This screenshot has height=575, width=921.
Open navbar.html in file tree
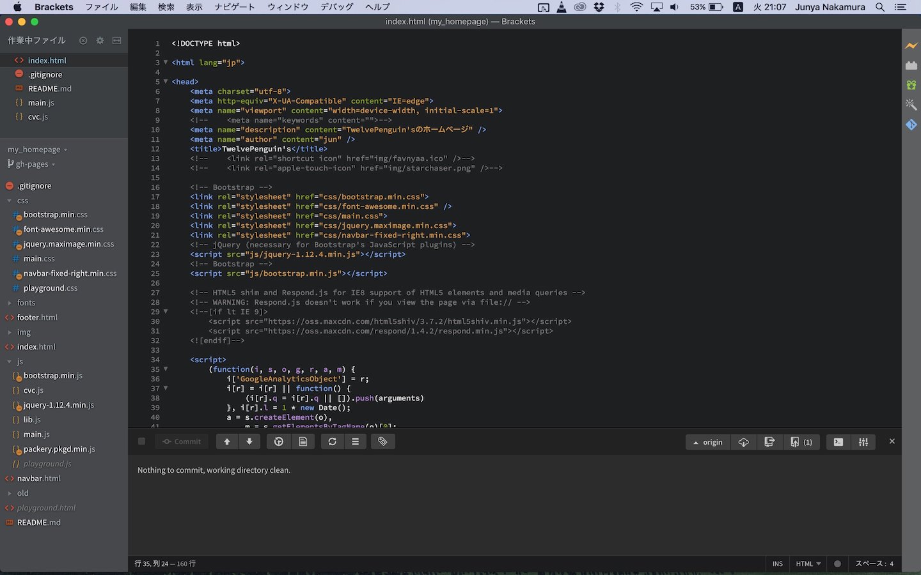pos(38,479)
